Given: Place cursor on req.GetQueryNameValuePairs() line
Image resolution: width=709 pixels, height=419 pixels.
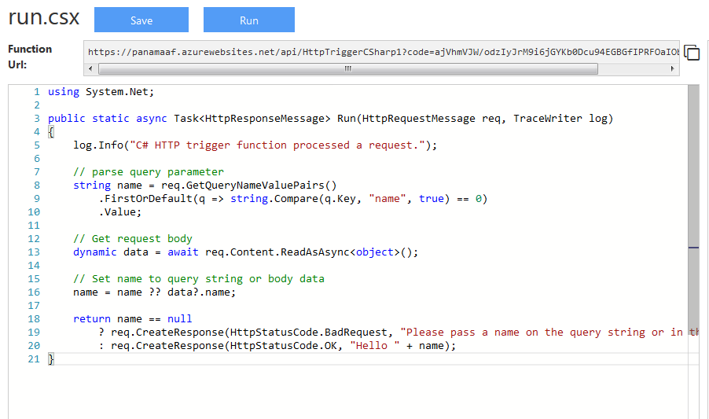Looking at the screenshot, I should 204,186.
